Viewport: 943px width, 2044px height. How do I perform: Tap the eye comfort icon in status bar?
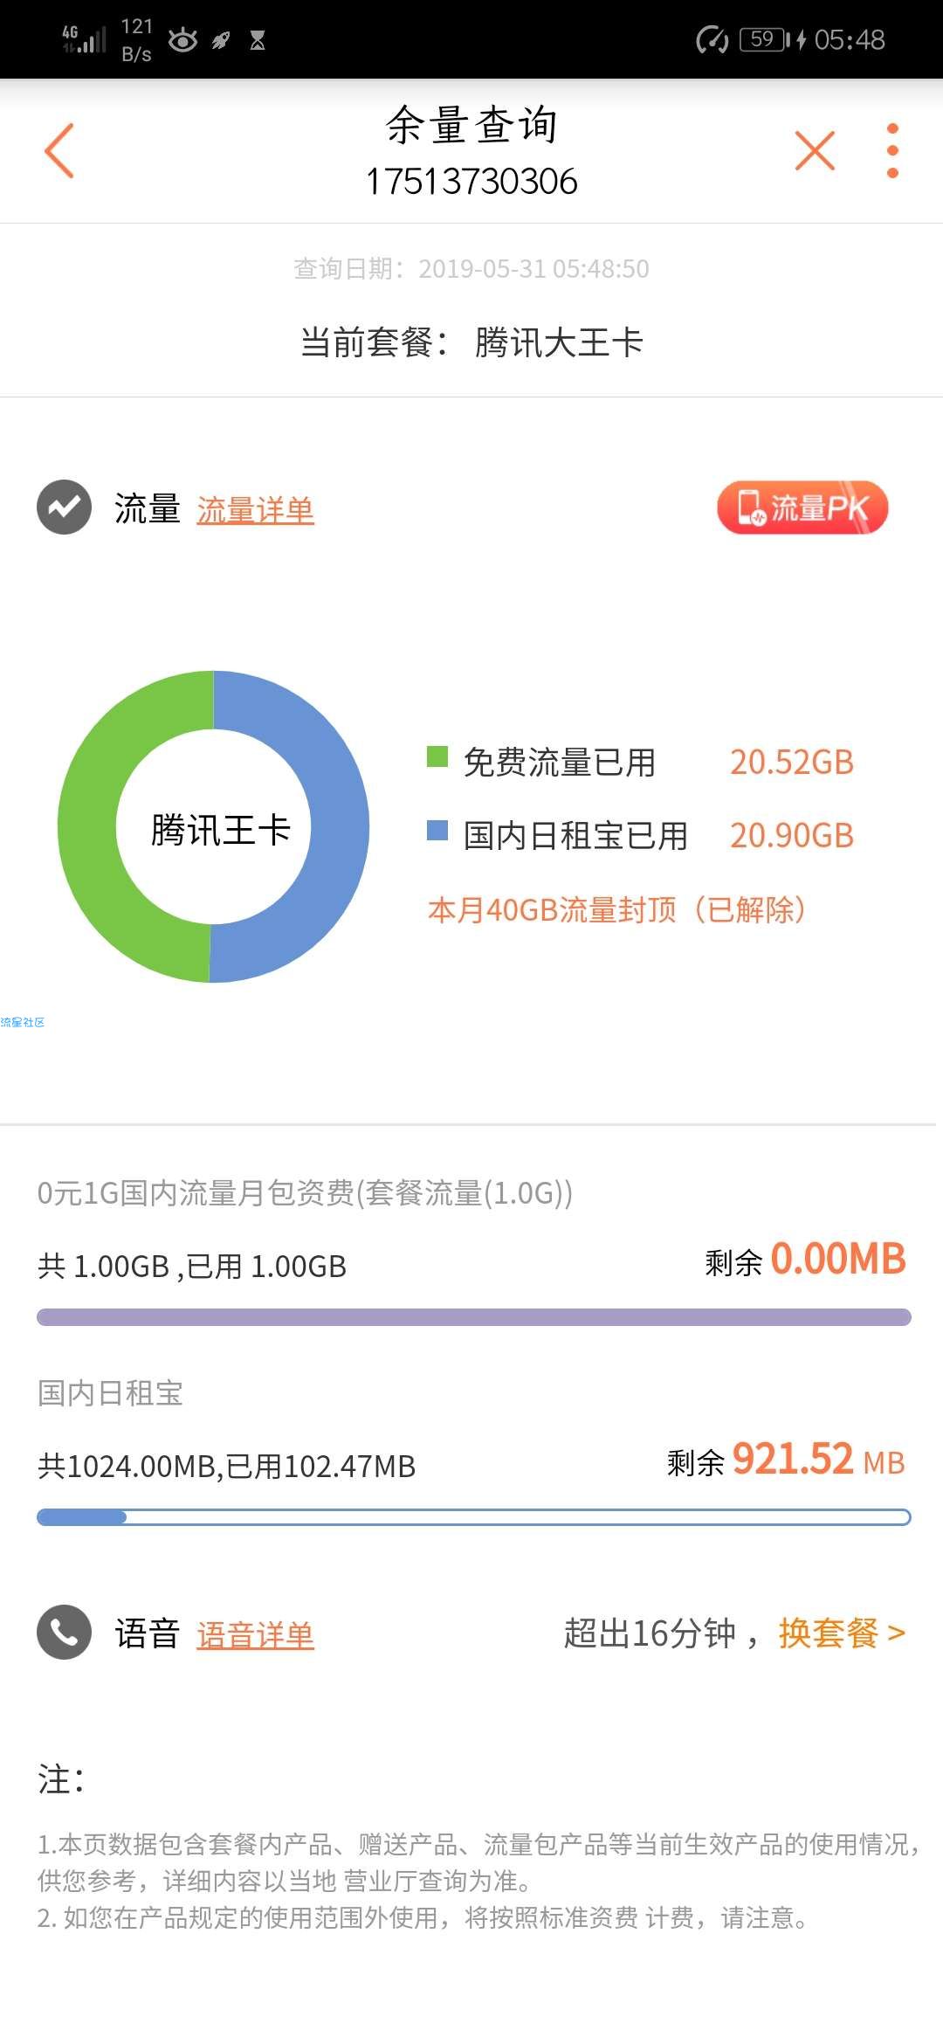click(182, 40)
